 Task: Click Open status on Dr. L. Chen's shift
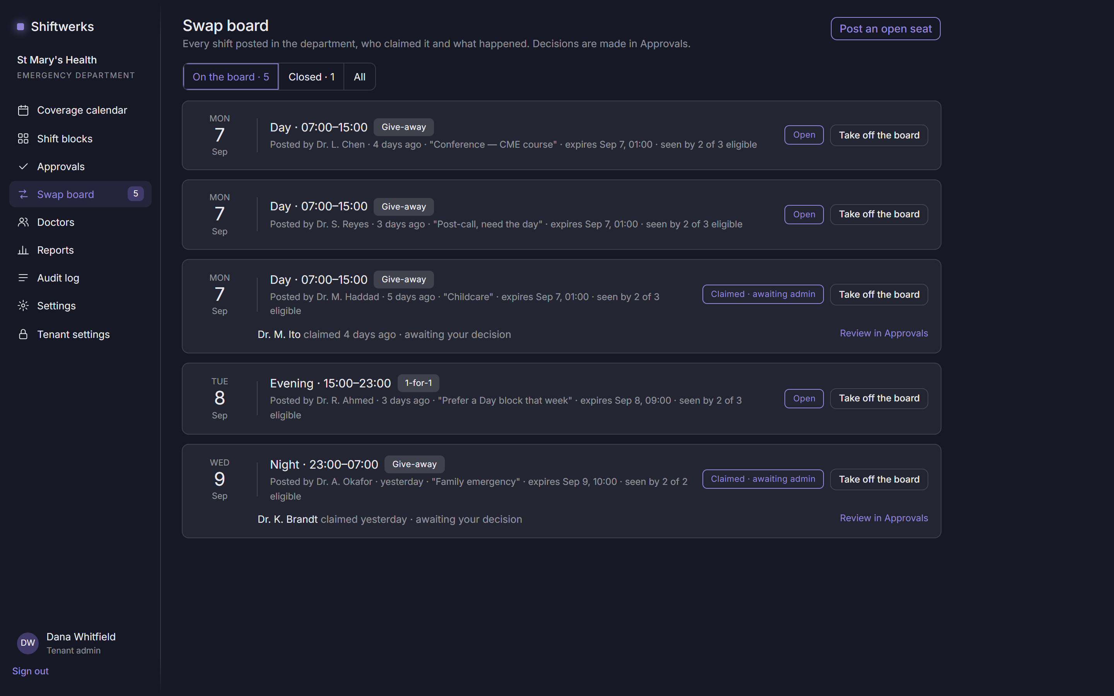(x=804, y=135)
